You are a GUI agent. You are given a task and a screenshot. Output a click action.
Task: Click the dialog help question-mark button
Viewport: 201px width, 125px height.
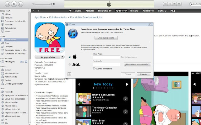pos(69,74)
